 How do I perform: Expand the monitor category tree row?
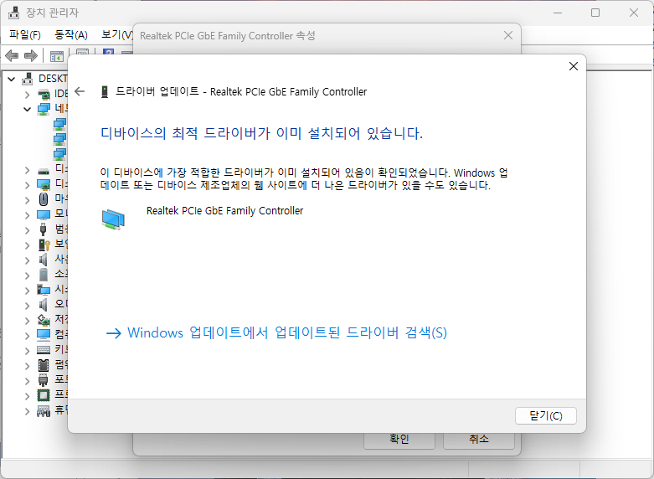pyautogui.click(x=28, y=215)
